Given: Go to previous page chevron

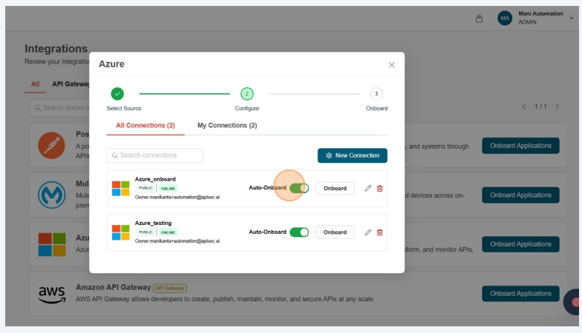Looking at the screenshot, I should point(524,107).
